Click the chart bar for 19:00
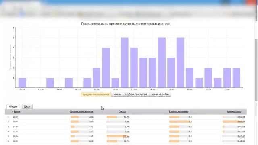 (199, 83)
